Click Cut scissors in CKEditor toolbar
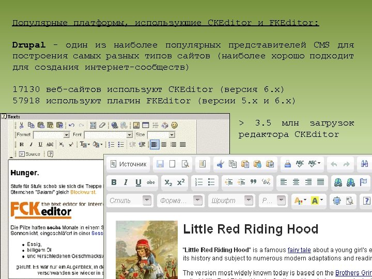The width and height of the screenshot is (372, 279). click(x=221, y=164)
